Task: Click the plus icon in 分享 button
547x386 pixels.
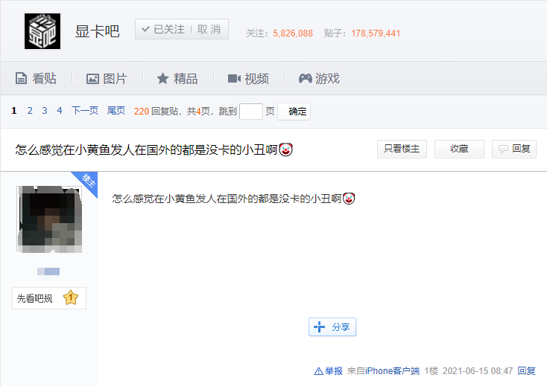Action: (x=319, y=327)
